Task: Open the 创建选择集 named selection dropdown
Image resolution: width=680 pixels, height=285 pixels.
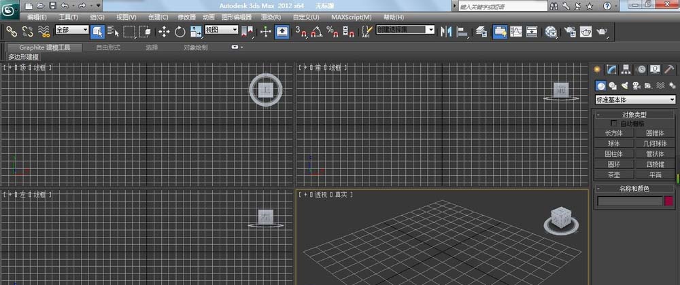Action: pos(405,30)
